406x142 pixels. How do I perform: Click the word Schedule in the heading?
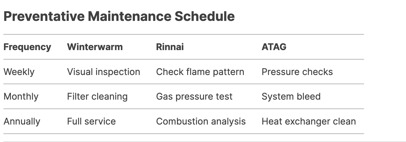[x=205, y=16]
